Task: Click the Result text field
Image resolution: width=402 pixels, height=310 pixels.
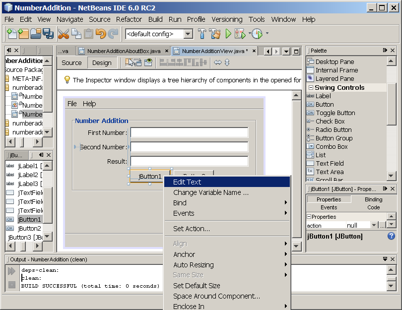Action: coord(189,161)
